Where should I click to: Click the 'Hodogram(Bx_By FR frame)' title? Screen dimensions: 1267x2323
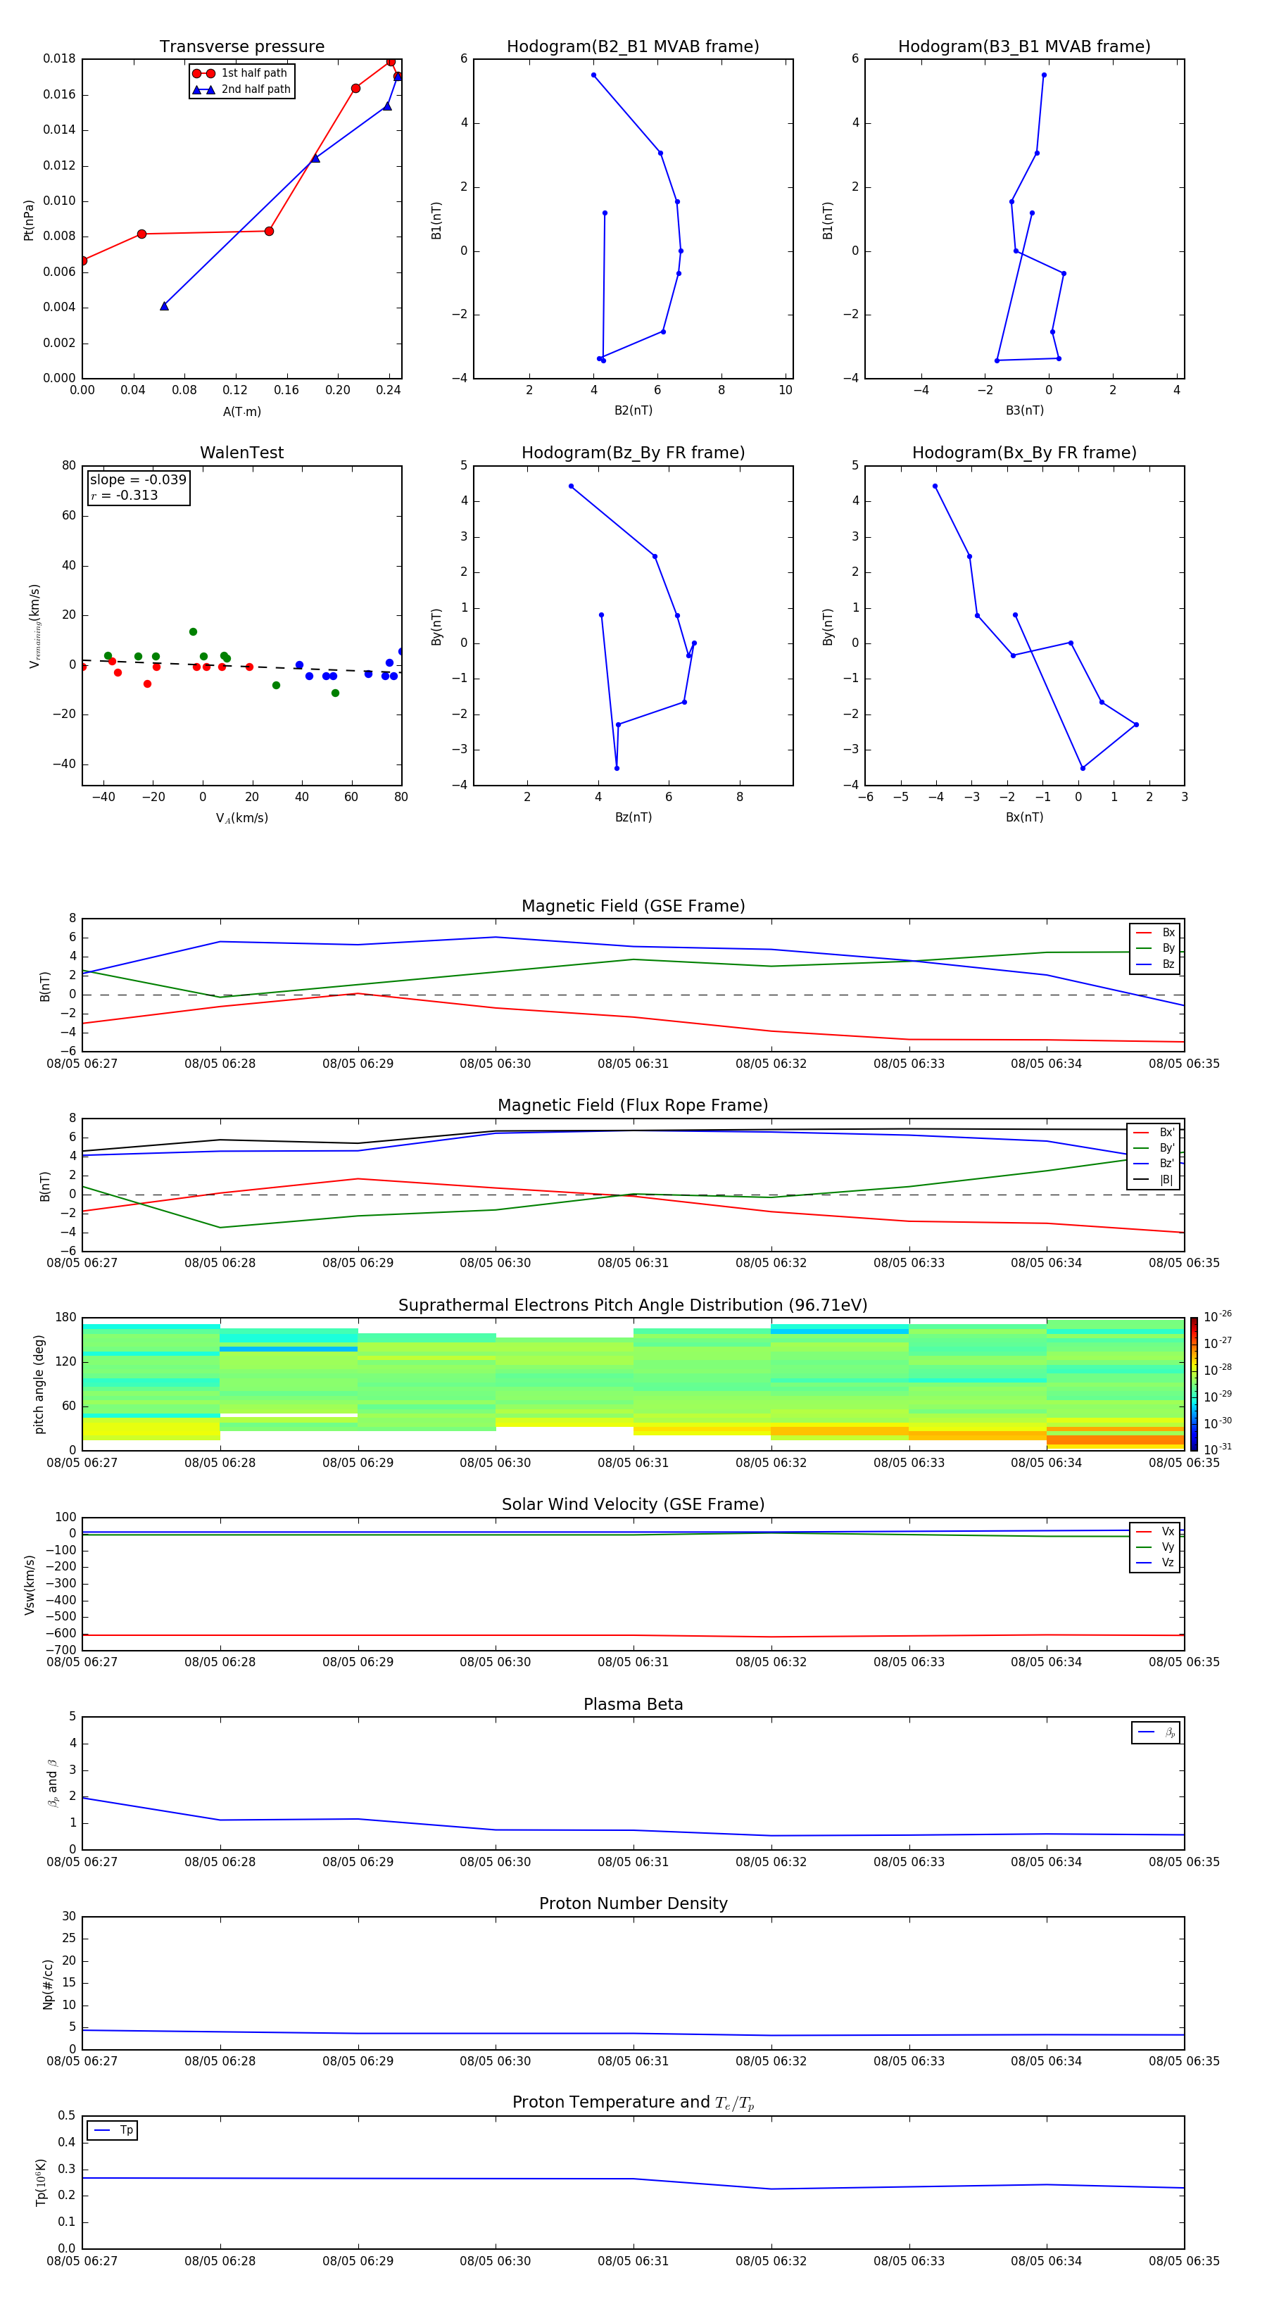(x=1024, y=453)
